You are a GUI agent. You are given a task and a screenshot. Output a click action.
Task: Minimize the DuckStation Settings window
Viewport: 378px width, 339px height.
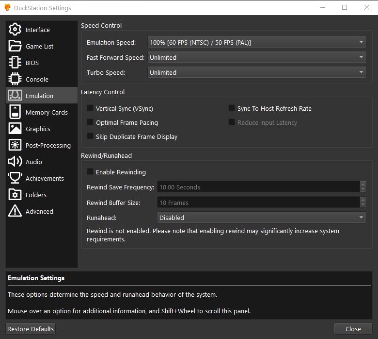(x=323, y=7)
